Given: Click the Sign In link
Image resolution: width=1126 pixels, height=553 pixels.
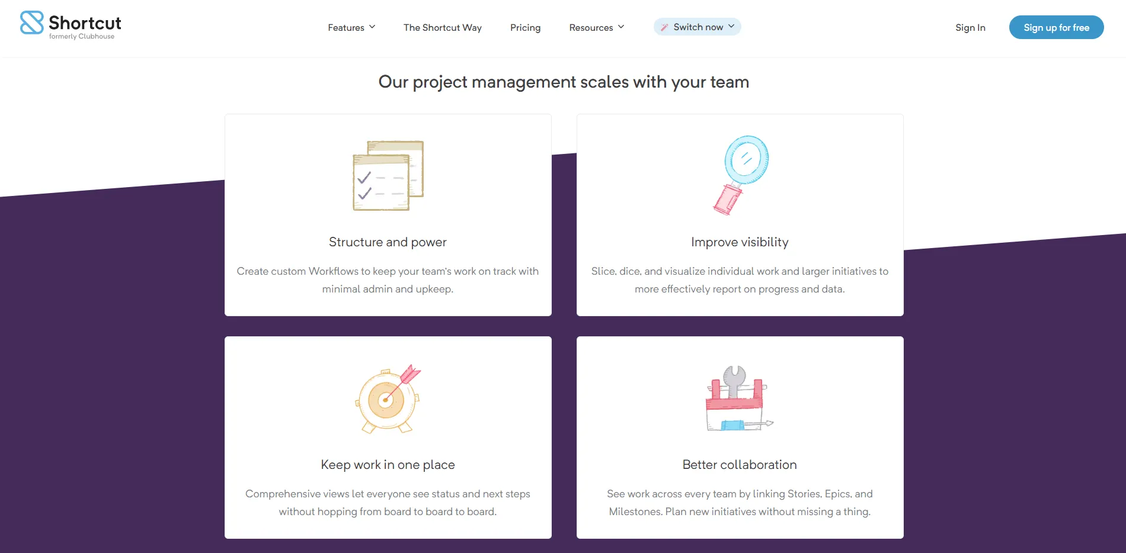Looking at the screenshot, I should click(x=970, y=28).
